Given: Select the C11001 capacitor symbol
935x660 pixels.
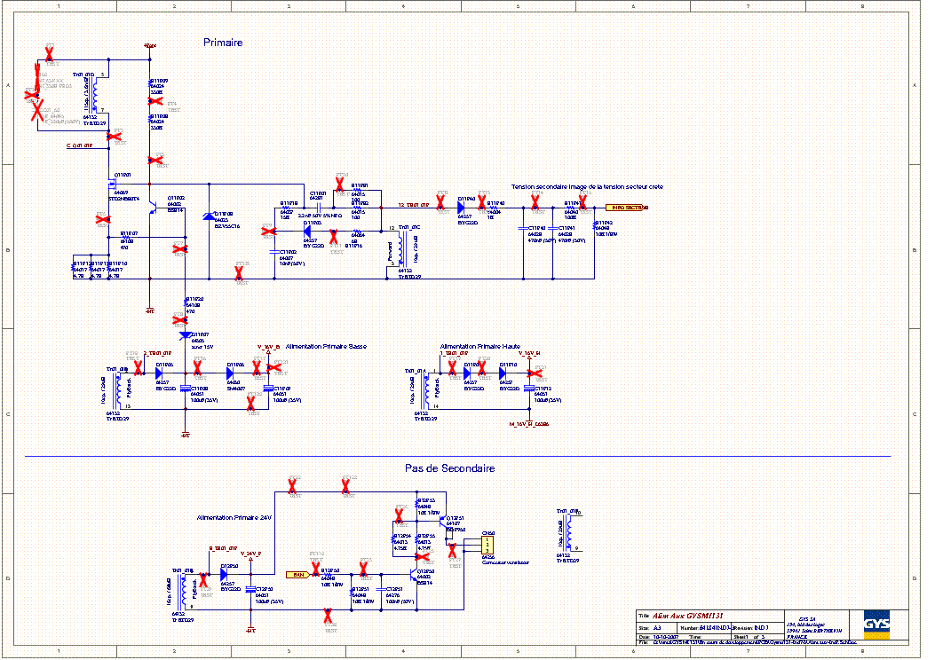Looking at the screenshot, I should click(x=317, y=208).
